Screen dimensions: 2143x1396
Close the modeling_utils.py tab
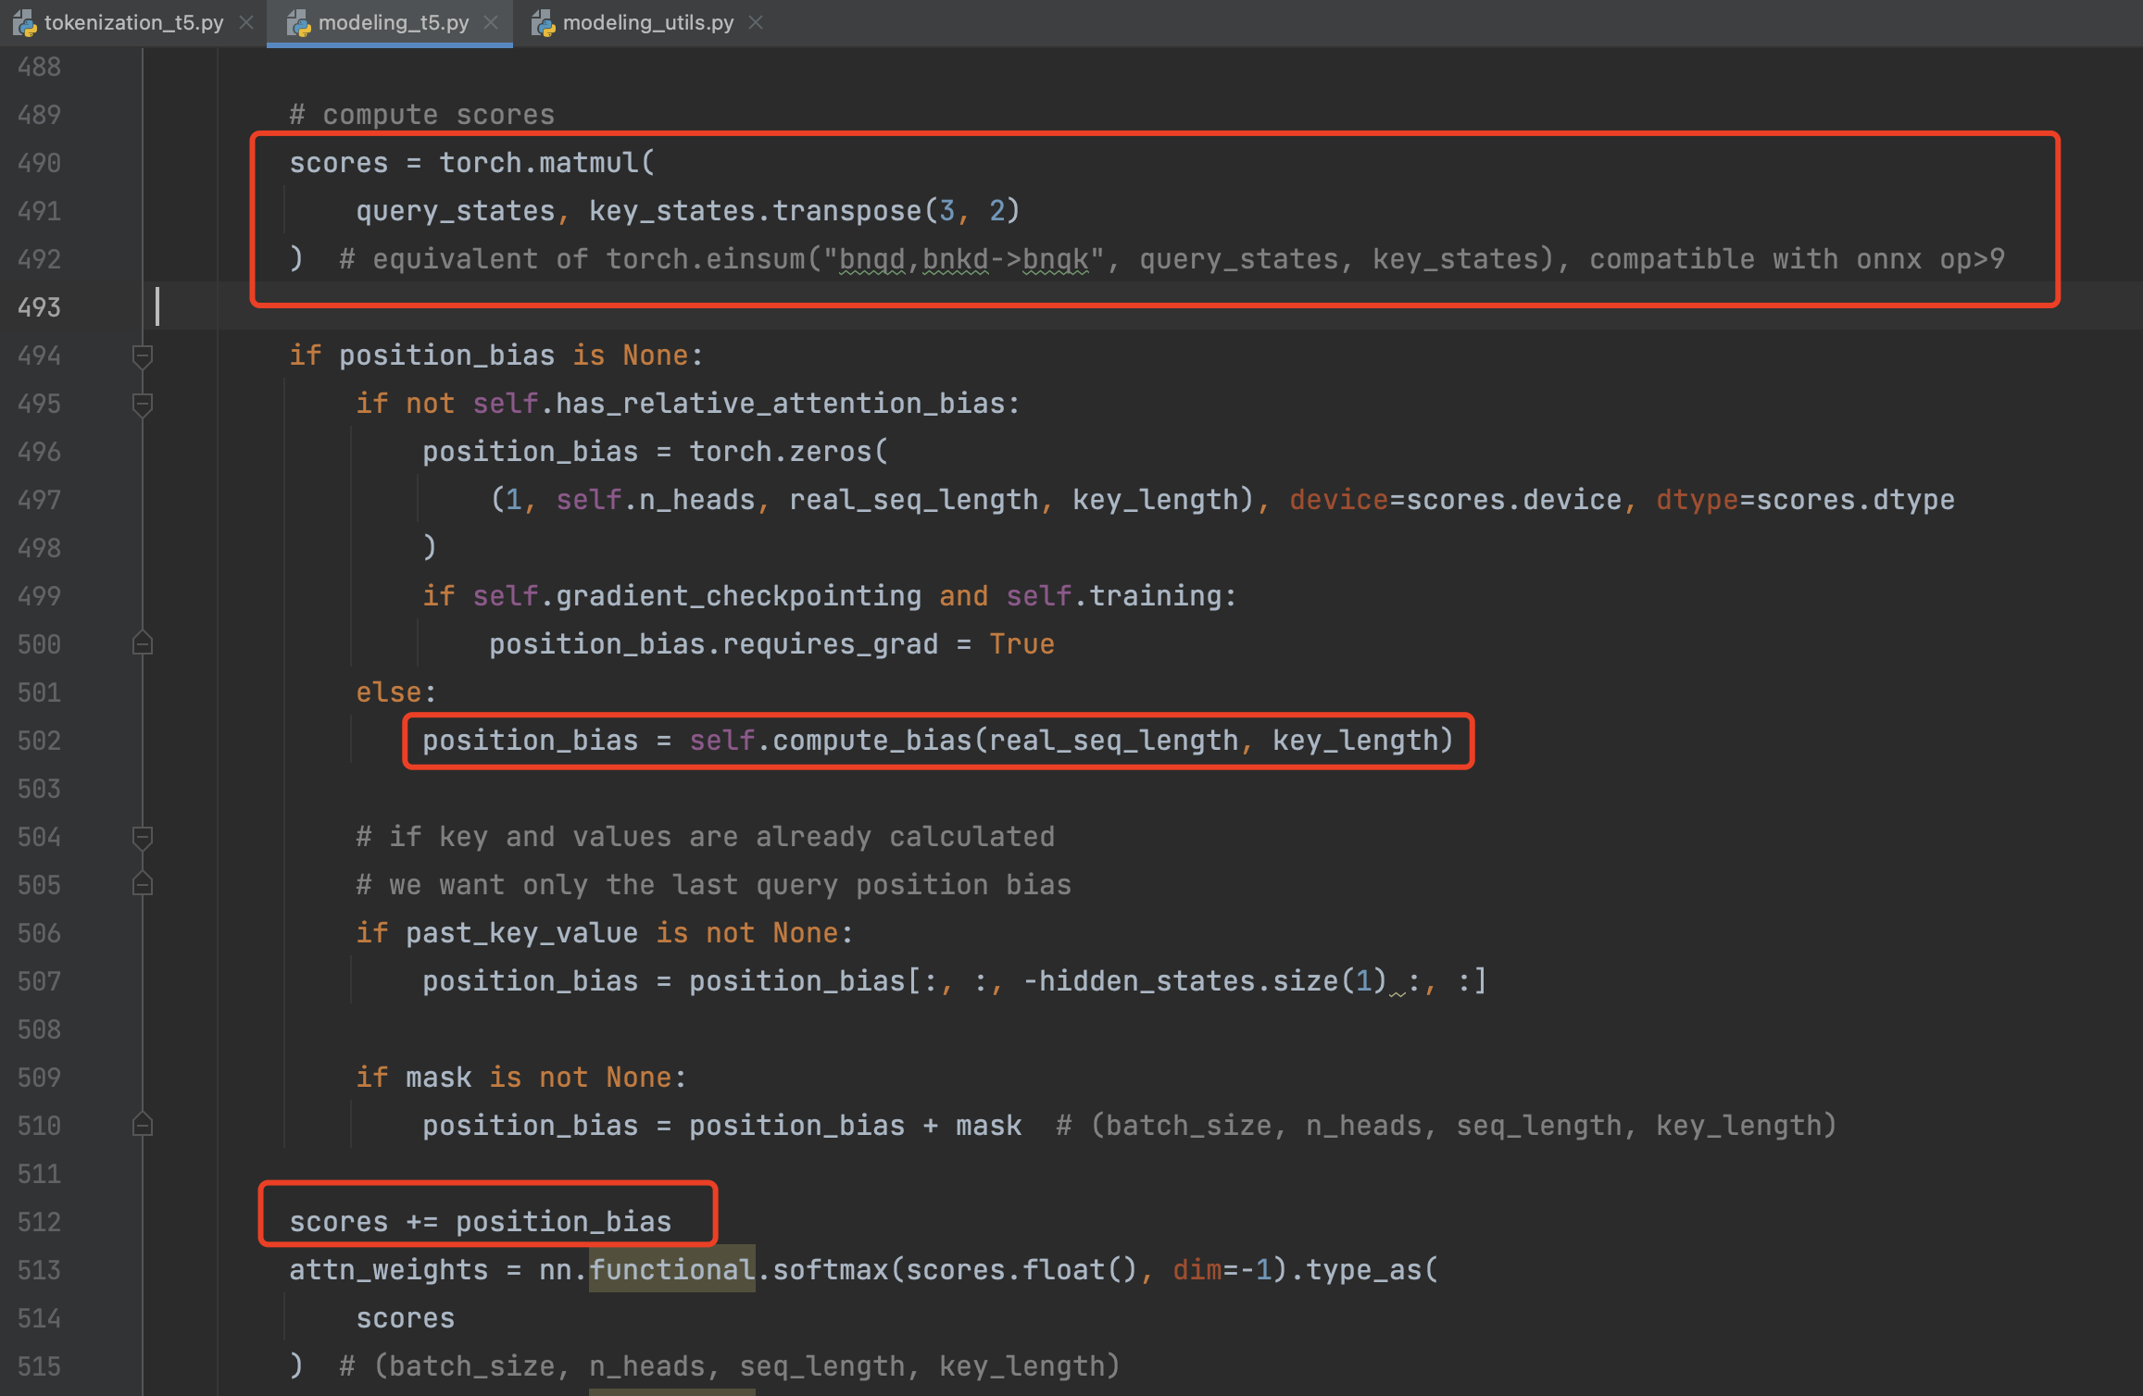[x=756, y=22]
